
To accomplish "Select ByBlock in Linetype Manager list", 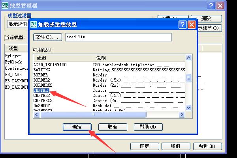I will (x=13, y=62).
